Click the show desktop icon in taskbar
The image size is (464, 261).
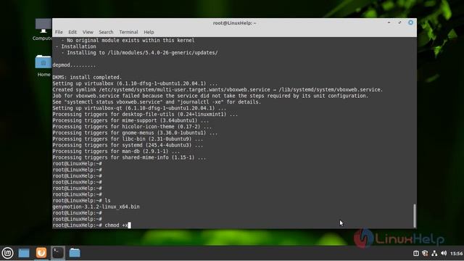coord(24,253)
